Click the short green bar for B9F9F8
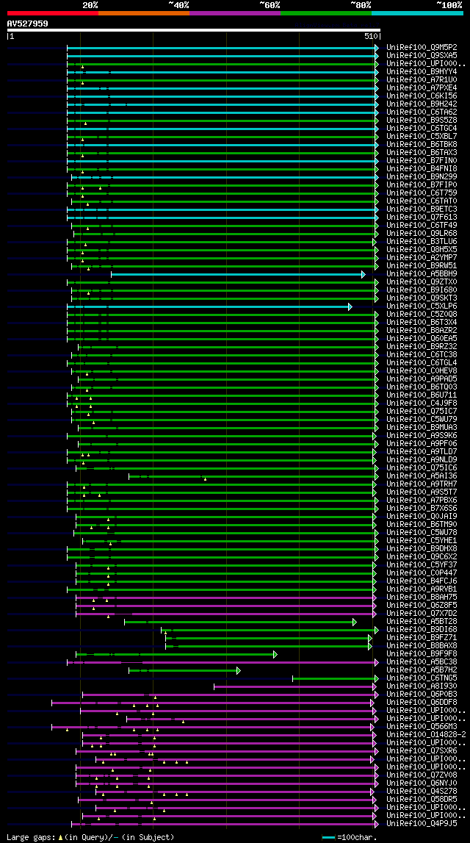 [177, 654]
